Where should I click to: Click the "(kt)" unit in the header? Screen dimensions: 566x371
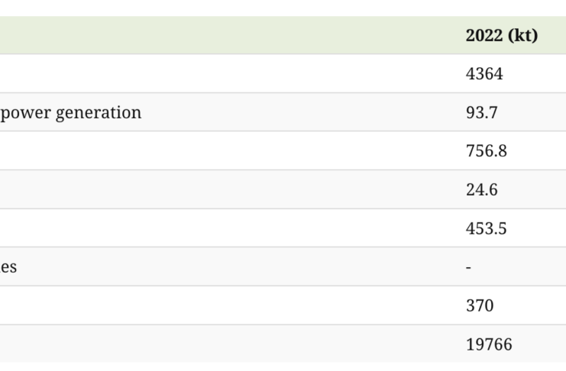coord(521,35)
